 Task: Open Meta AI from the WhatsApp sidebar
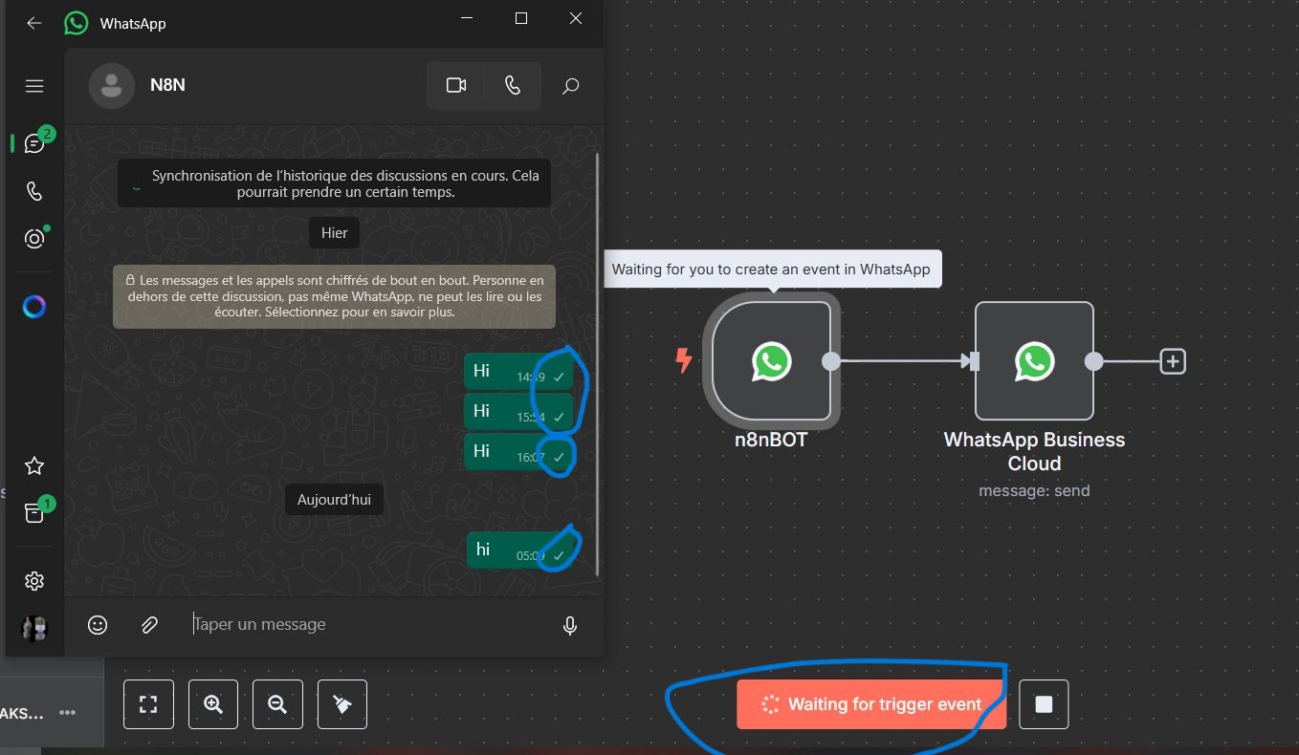(x=33, y=306)
